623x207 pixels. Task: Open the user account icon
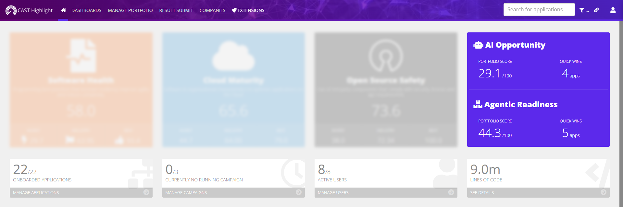click(x=613, y=10)
